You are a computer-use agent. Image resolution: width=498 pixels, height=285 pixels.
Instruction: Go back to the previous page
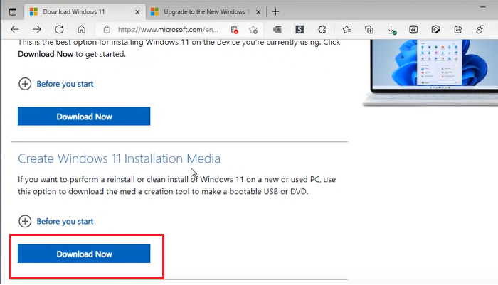15,29
